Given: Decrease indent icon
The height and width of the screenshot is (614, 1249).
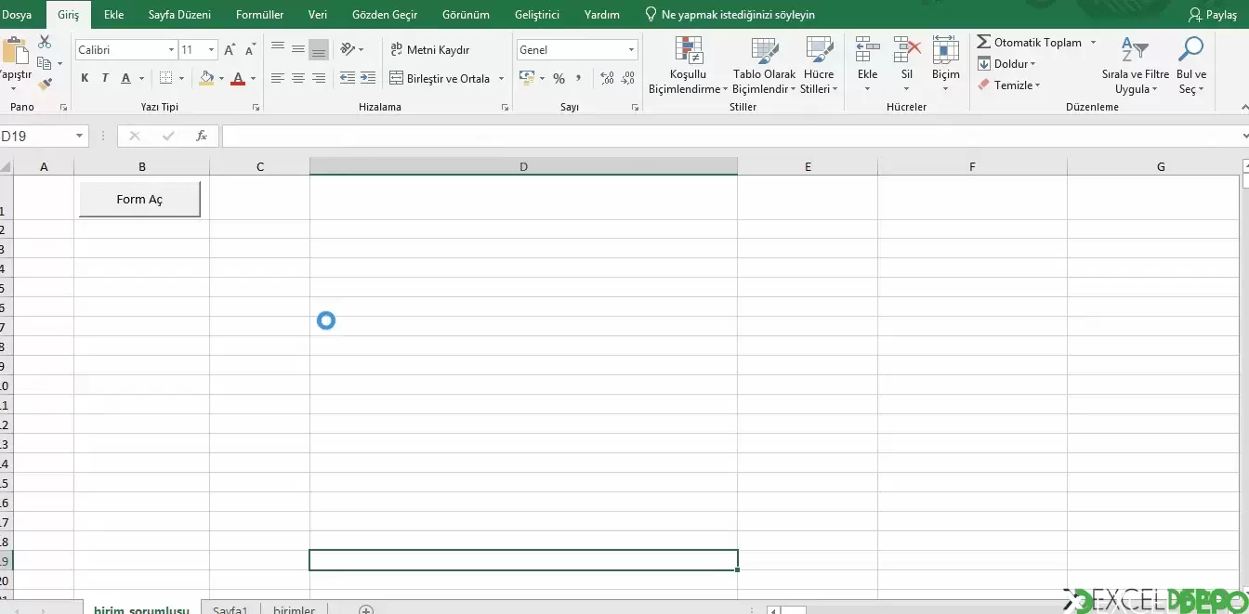Looking at the screenshot, I should (x=348, y=78).
